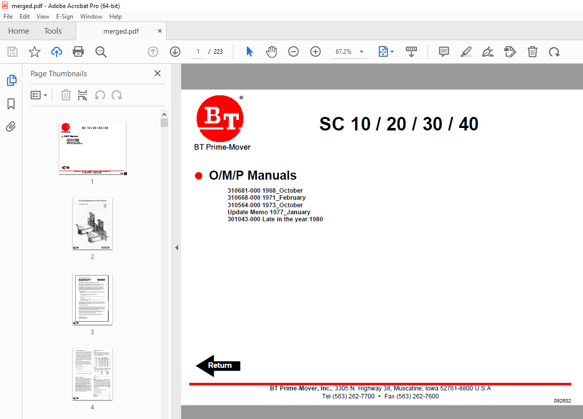Close the merged.pdf tab
Viewport: 583px width, 419px height.
[x=160, y=31]
